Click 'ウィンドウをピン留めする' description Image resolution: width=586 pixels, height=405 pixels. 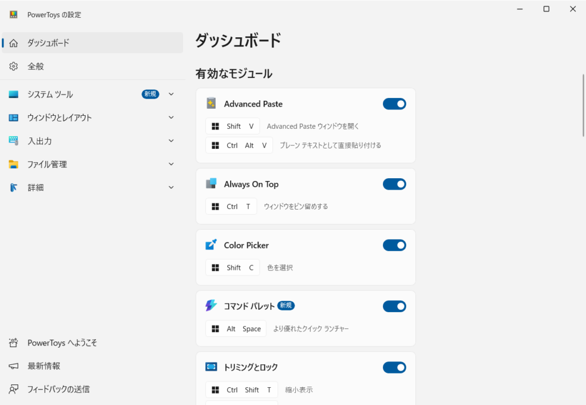[x=296, y=206]
